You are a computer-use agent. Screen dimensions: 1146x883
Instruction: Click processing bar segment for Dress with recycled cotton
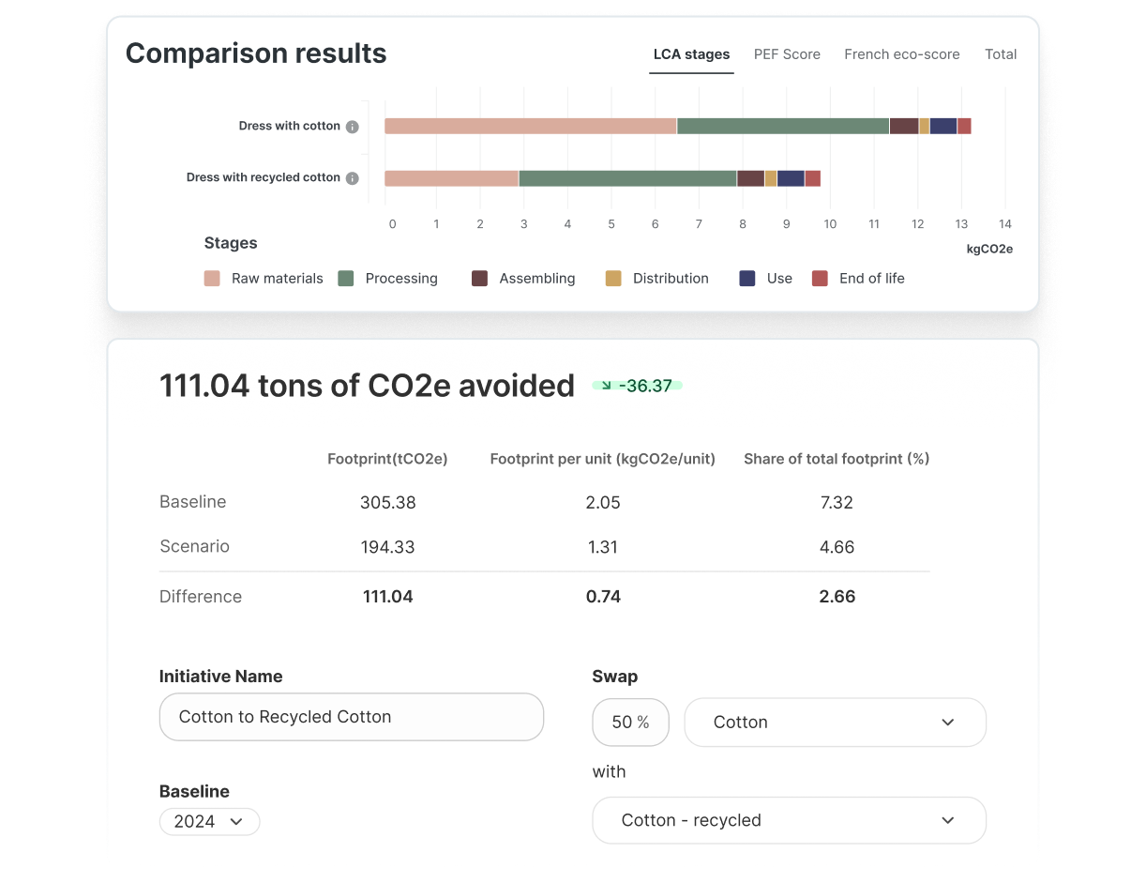627,178
